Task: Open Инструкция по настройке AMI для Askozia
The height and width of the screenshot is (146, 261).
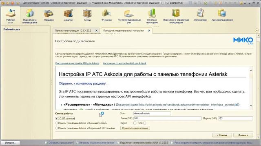Action: (77, 63)
